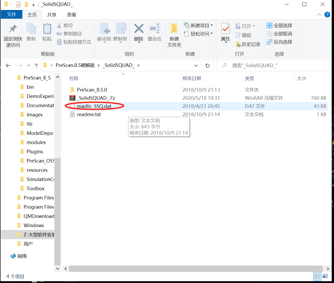Select the resources folder in the tree
The width and height of the screenshot is (334, 283).
click(37, 170)
